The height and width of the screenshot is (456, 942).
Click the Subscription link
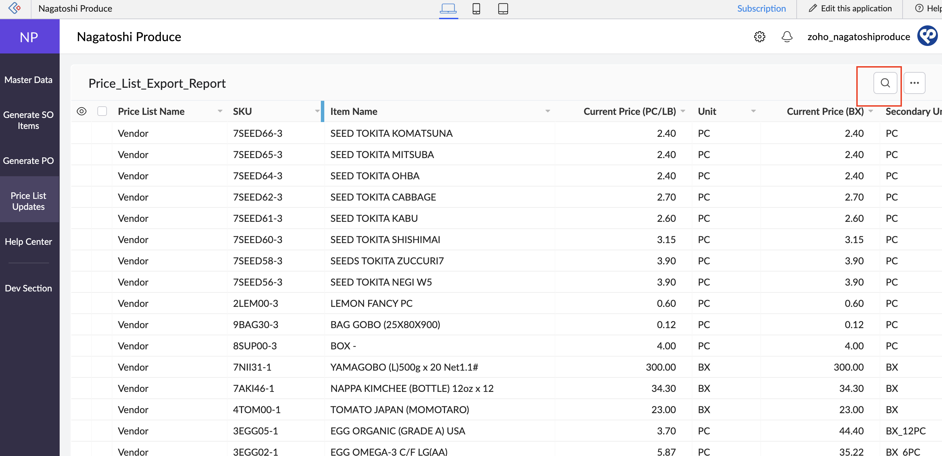[761, 9]
